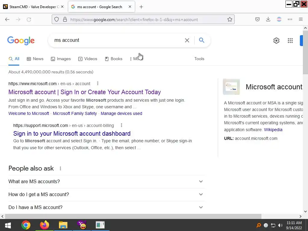Viewport: 308px width, 231px height.
Task: Reload the current page
Action: pos(29,20)
